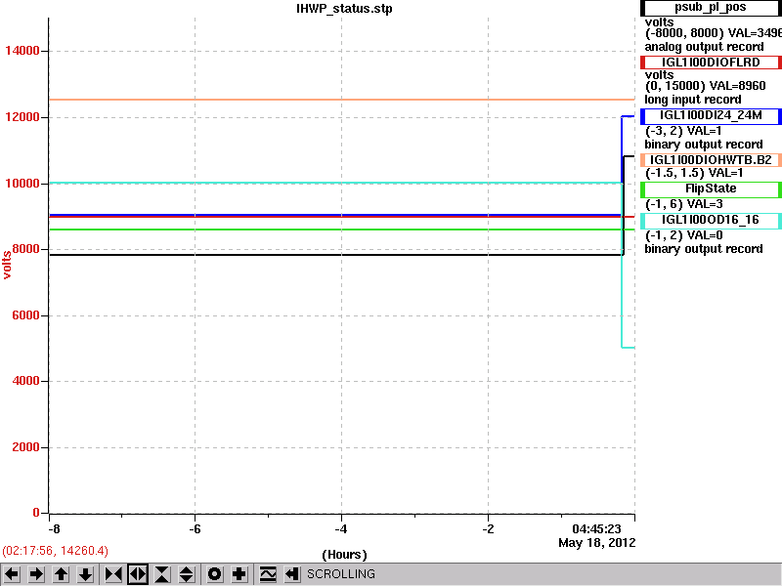Select the IGL1I00DIOFLRD legend entry
Viewport: 782px width, 586px height.
pos(711,63)
